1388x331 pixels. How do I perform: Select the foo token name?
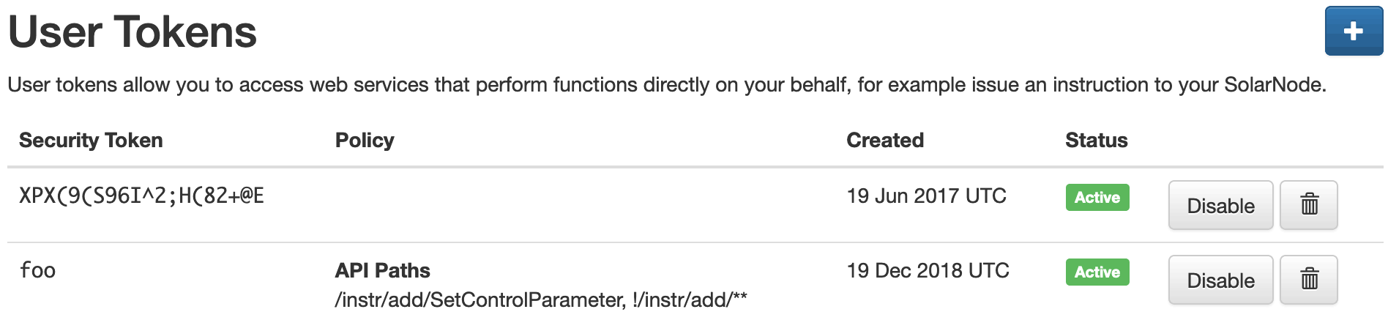pos(37,270)
